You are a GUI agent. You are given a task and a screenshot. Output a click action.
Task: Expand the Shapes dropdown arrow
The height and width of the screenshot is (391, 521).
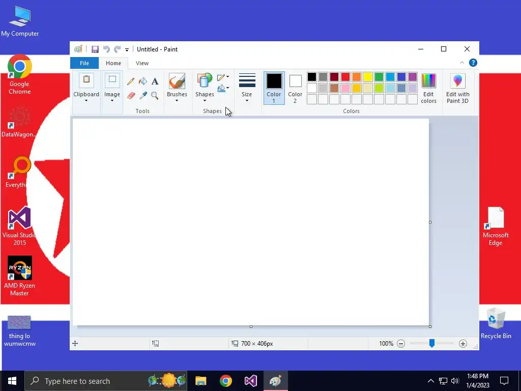(x=205, y=101)
